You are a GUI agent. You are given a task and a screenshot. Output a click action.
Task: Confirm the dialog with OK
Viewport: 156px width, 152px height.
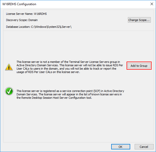[x=121, y=147]
